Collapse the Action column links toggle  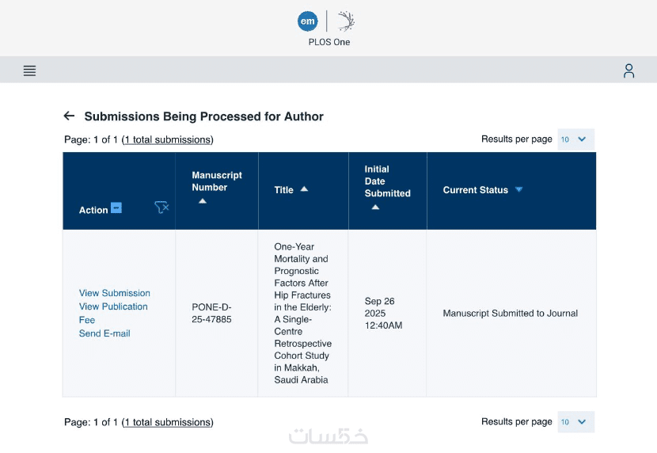click(x=116, y=208)
